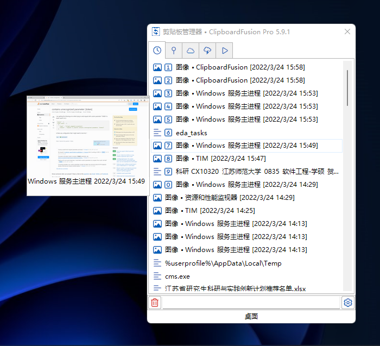Select image item 7 from 15:49

[x=247, y=146]
